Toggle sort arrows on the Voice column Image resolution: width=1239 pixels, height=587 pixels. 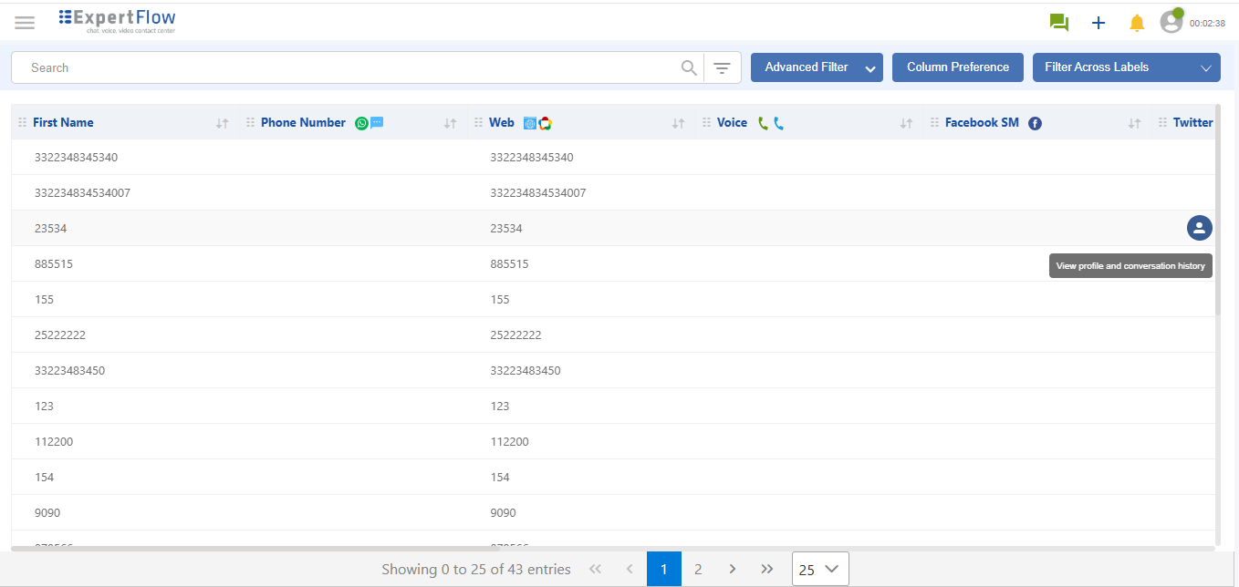point(906,123)
